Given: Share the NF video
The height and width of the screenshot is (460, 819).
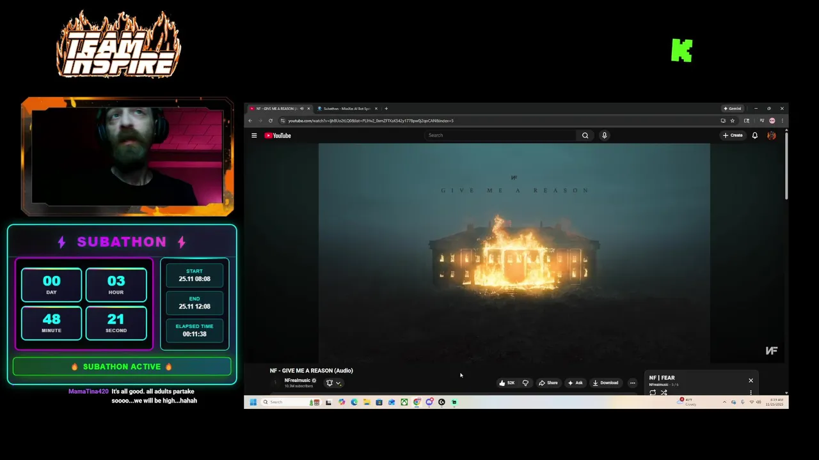Looking at the screenshot, I should [548, 383].
